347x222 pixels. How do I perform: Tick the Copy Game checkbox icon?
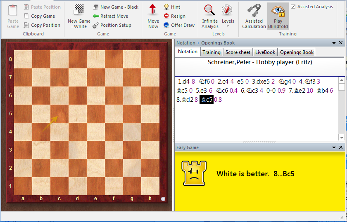pos(27,16)
